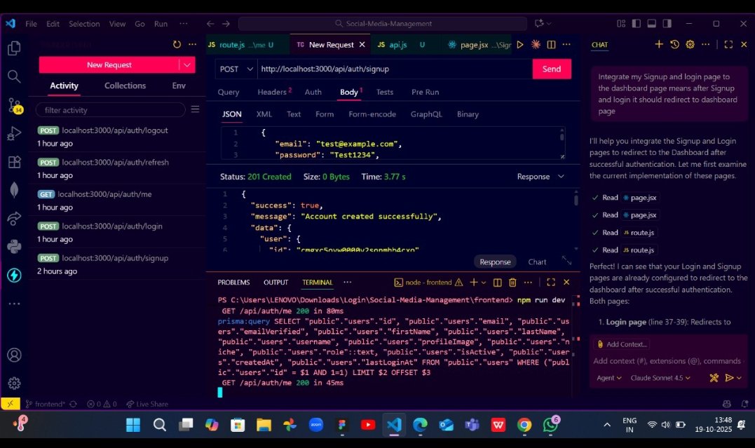Close the New Request editor tab
This screenshot has width=755, height=448.
coord(362,44)
